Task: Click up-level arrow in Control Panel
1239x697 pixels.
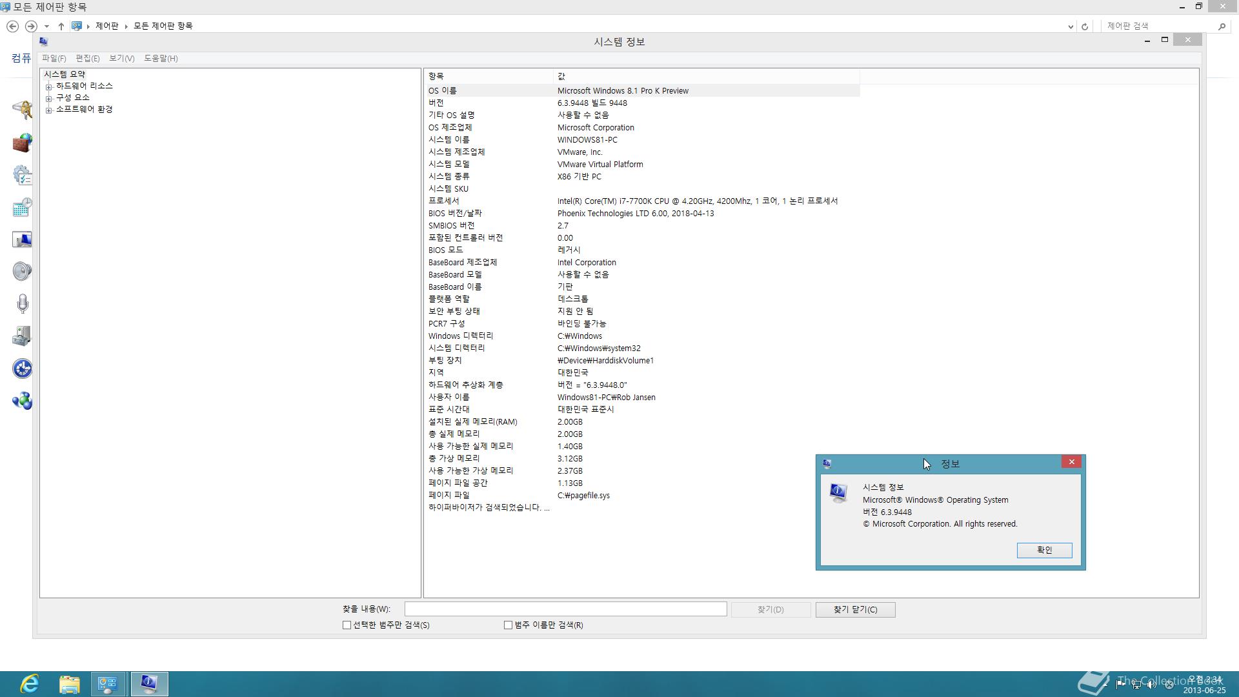Action: coord(61,26)
